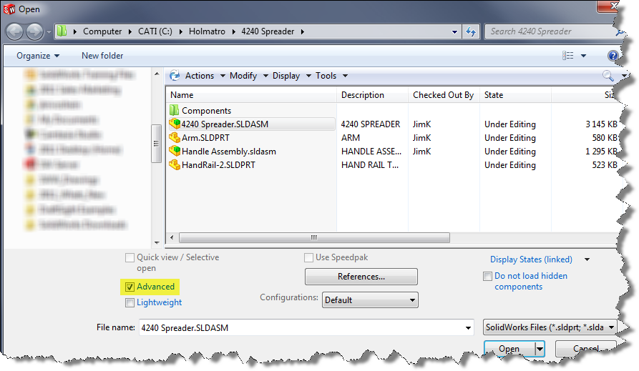
Task: Click the HandRail-2 part file icon
Action: pyautogui.click(x=175, y=165)
